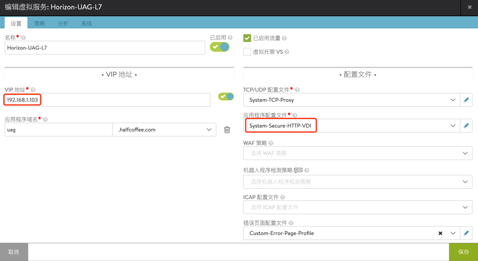Toggle the 已启用 virtual service switch
Image resolution: width=478 pixels, height=261 pixels.
click(220, 47)
